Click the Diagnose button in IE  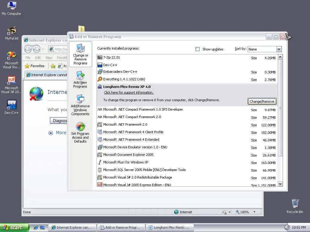(59, 121)
